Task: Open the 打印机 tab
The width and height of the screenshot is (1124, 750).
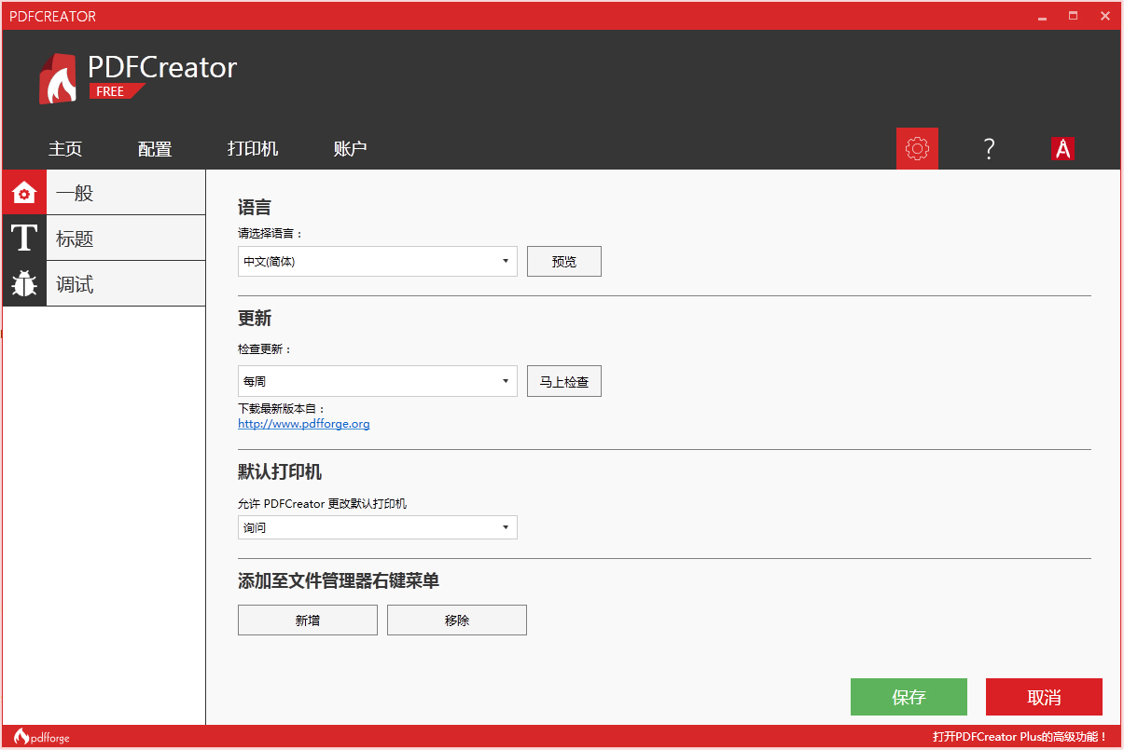Action: click(253, 149)
